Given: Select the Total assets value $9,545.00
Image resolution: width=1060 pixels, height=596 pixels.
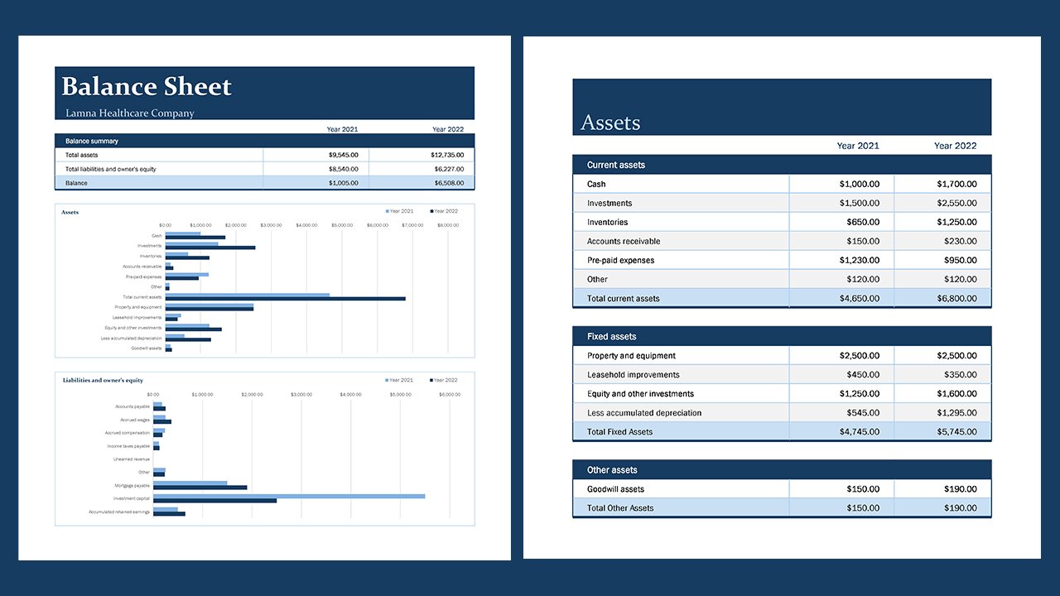Looking at the screenshot, I should point(341,155).
